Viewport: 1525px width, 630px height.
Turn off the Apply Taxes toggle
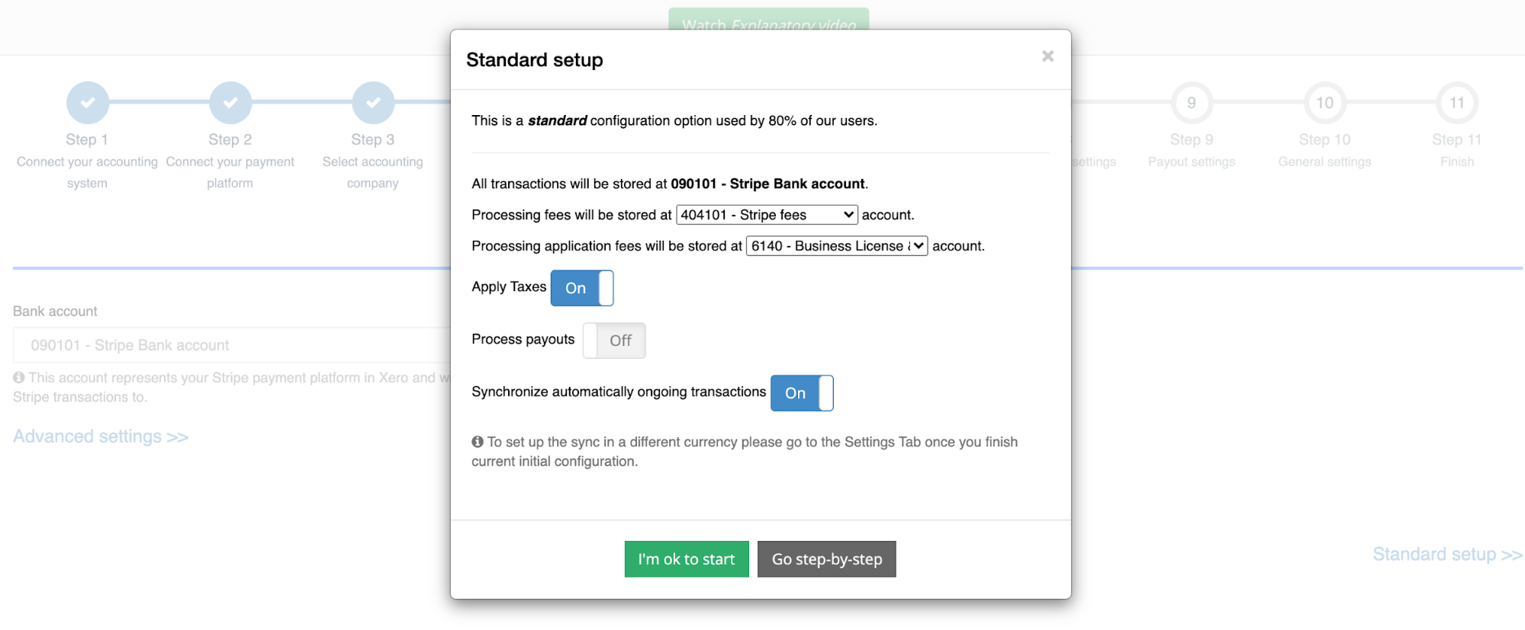(582, 288)
